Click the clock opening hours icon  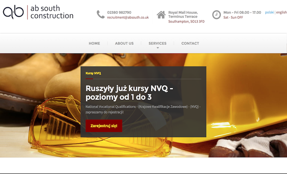click(216, 14)
